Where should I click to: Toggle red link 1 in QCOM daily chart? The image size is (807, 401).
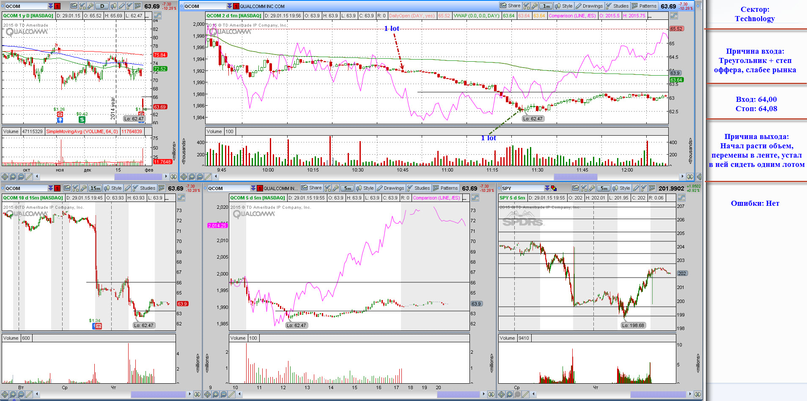tap(57, 6)
